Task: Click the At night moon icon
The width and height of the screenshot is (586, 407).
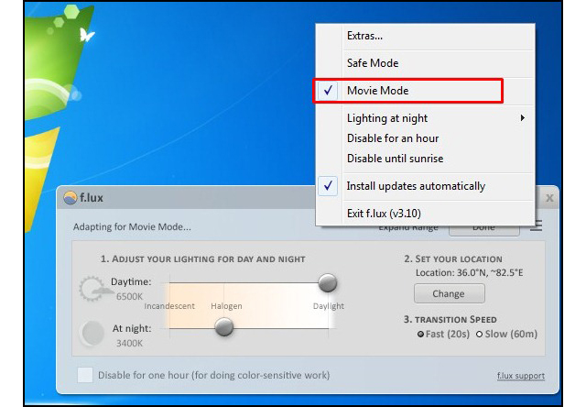Action: point(92,333)
